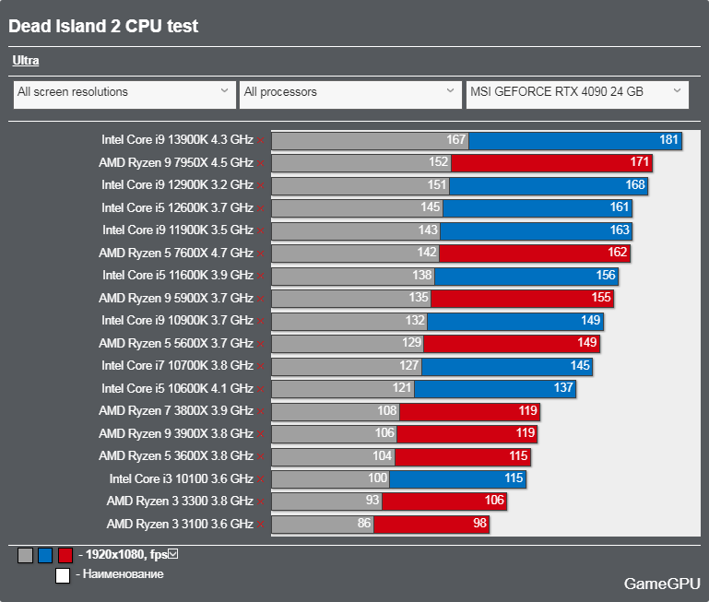This screenshot has height=602, width=709.
Task: Remove Intel Core i9 11900K row via red X
Action: click(260, 230)
